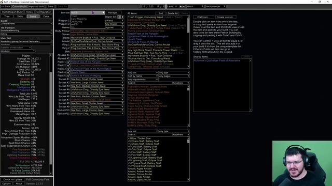Select 'Not that Hard to Get, Convoking Wand'
This screenshot has width=332, height=186.
149,58
